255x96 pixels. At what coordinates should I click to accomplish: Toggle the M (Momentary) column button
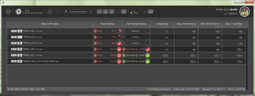[105, 11]
